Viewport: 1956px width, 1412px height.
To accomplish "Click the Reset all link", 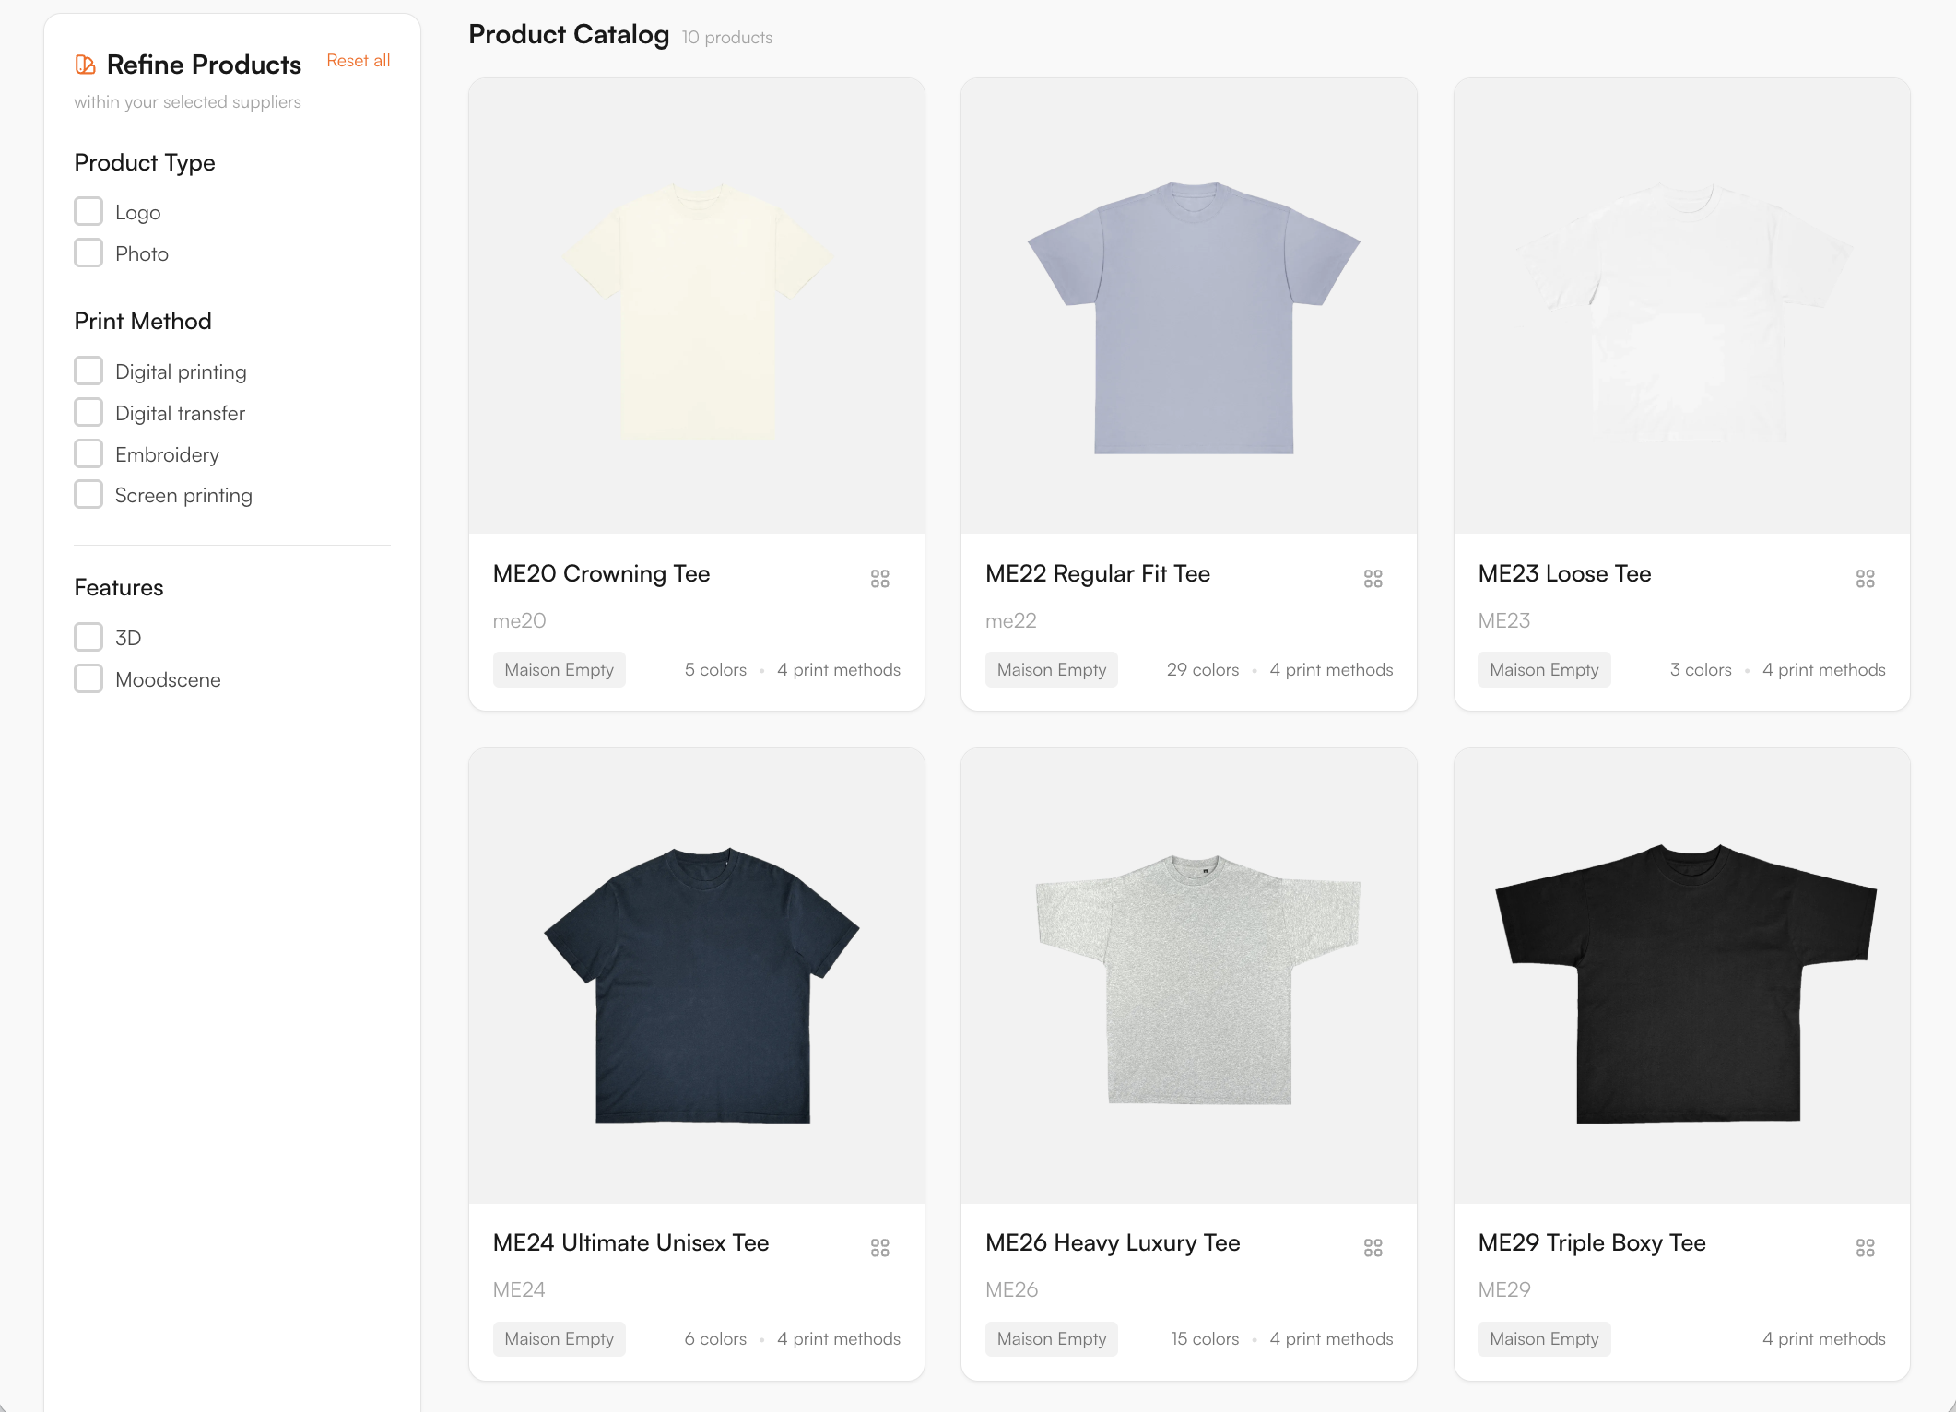I will click(x=359, y=61).
